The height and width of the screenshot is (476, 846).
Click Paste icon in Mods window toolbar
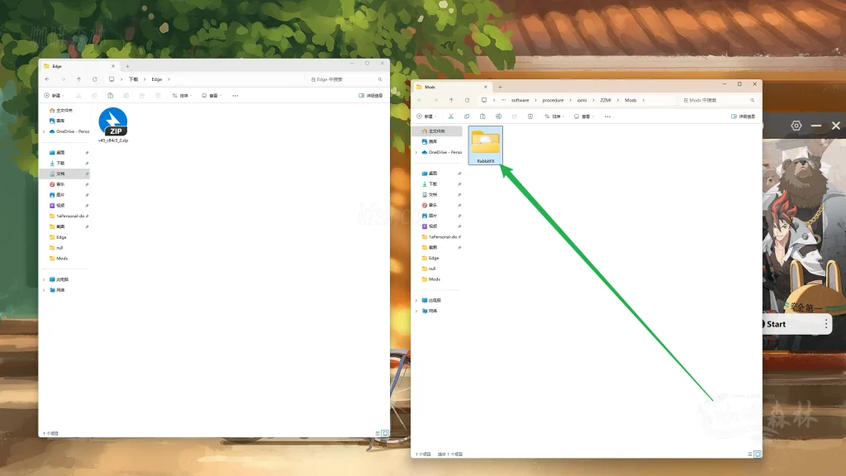click(482, 117)
